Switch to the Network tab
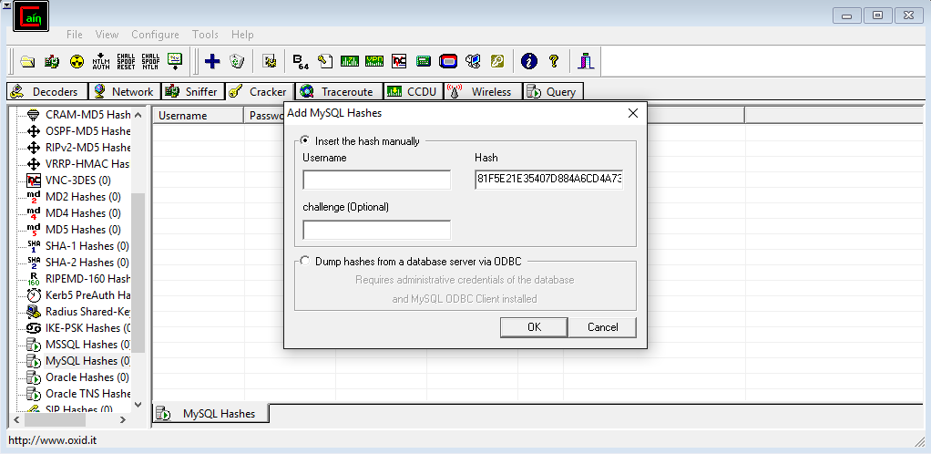The height and width of the screenshot is (454, 931). (125, 91)
